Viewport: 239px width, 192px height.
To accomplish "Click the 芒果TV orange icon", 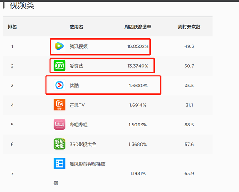I will [60, 105].
